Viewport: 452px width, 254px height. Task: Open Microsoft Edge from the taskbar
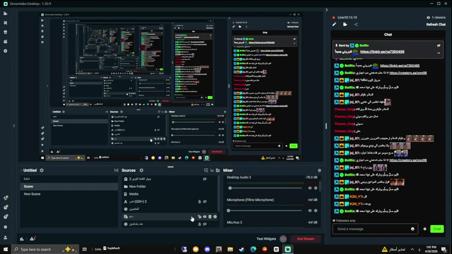253,249
